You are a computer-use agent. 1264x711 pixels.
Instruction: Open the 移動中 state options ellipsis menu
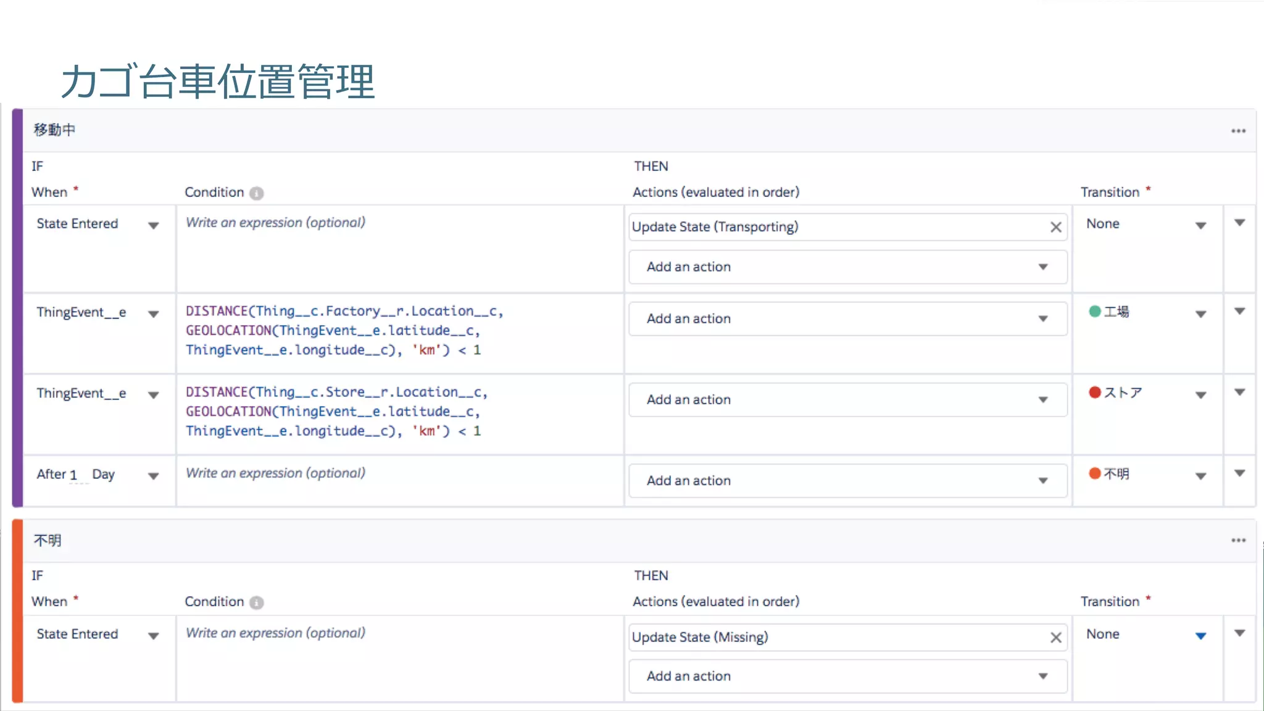click(1238, 131)
